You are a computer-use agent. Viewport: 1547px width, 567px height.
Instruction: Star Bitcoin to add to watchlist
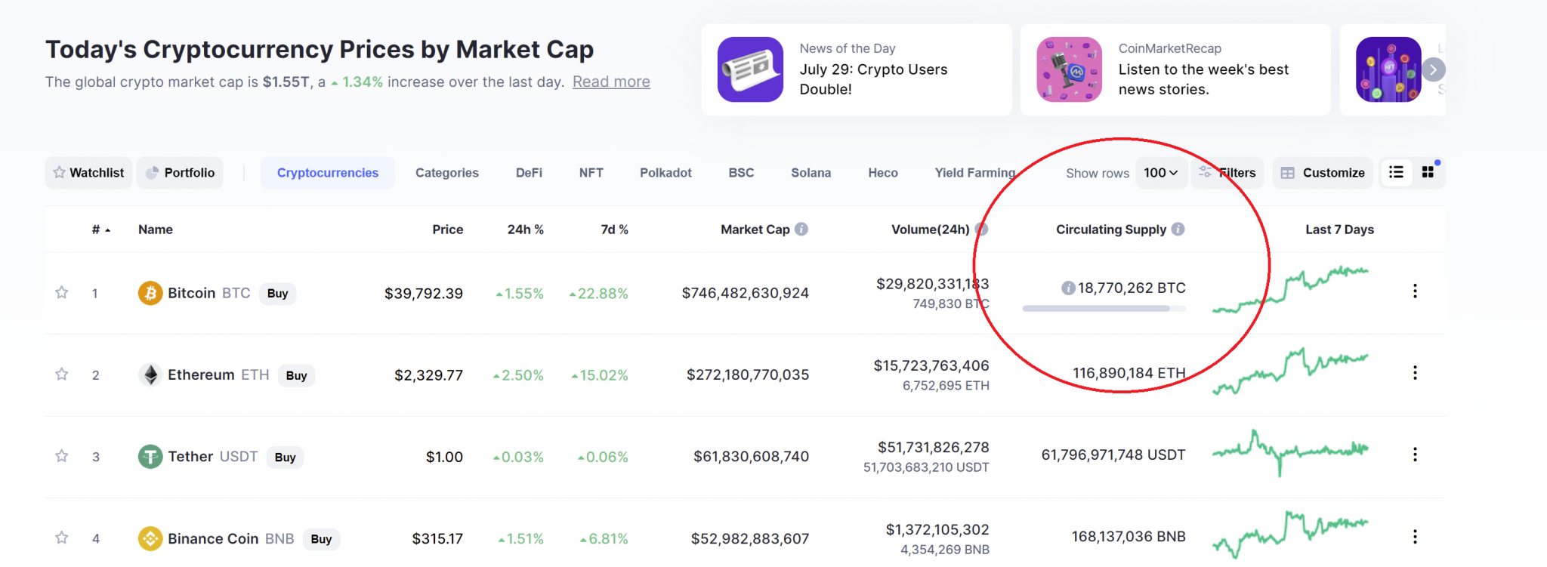62,292
